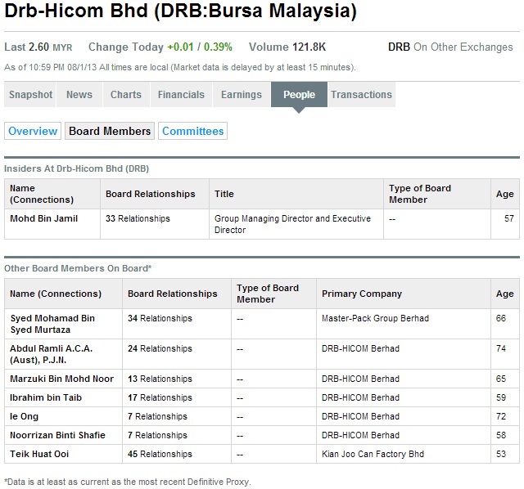The height and width of the screenshot is (489, 524).
Task: View Noorrizan Binti Shafie's 7 Relationships
Action: (157, 435)
